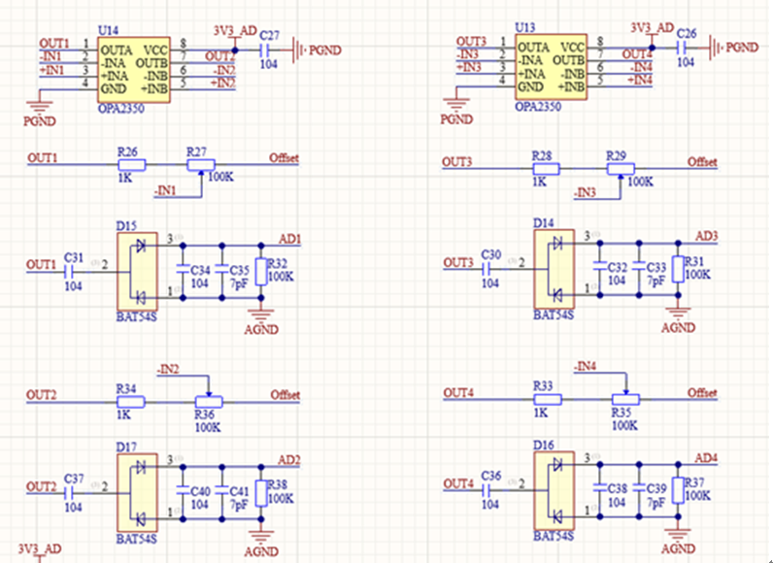Screen dimensions: 773x563
Task: Select the R36 potentiometer symbol
Action: coord(209,400)
